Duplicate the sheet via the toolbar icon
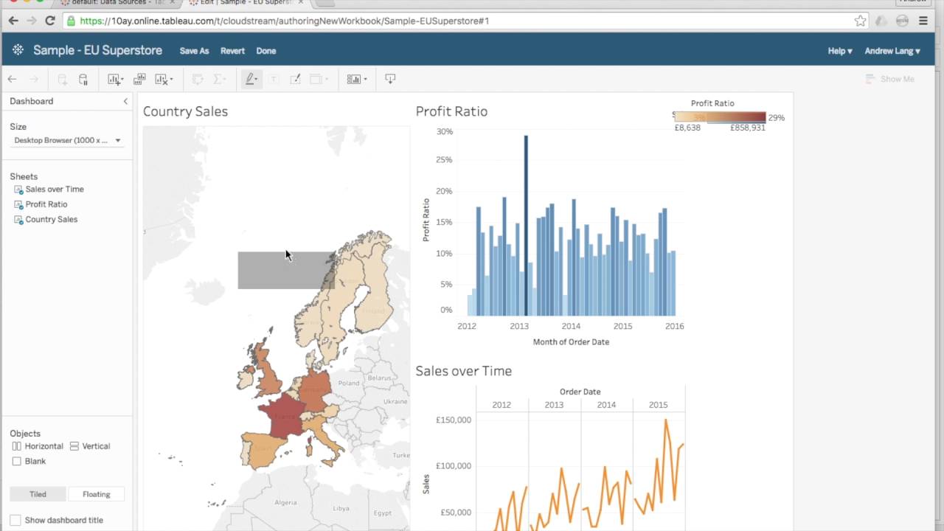 (x=139, y=79)
